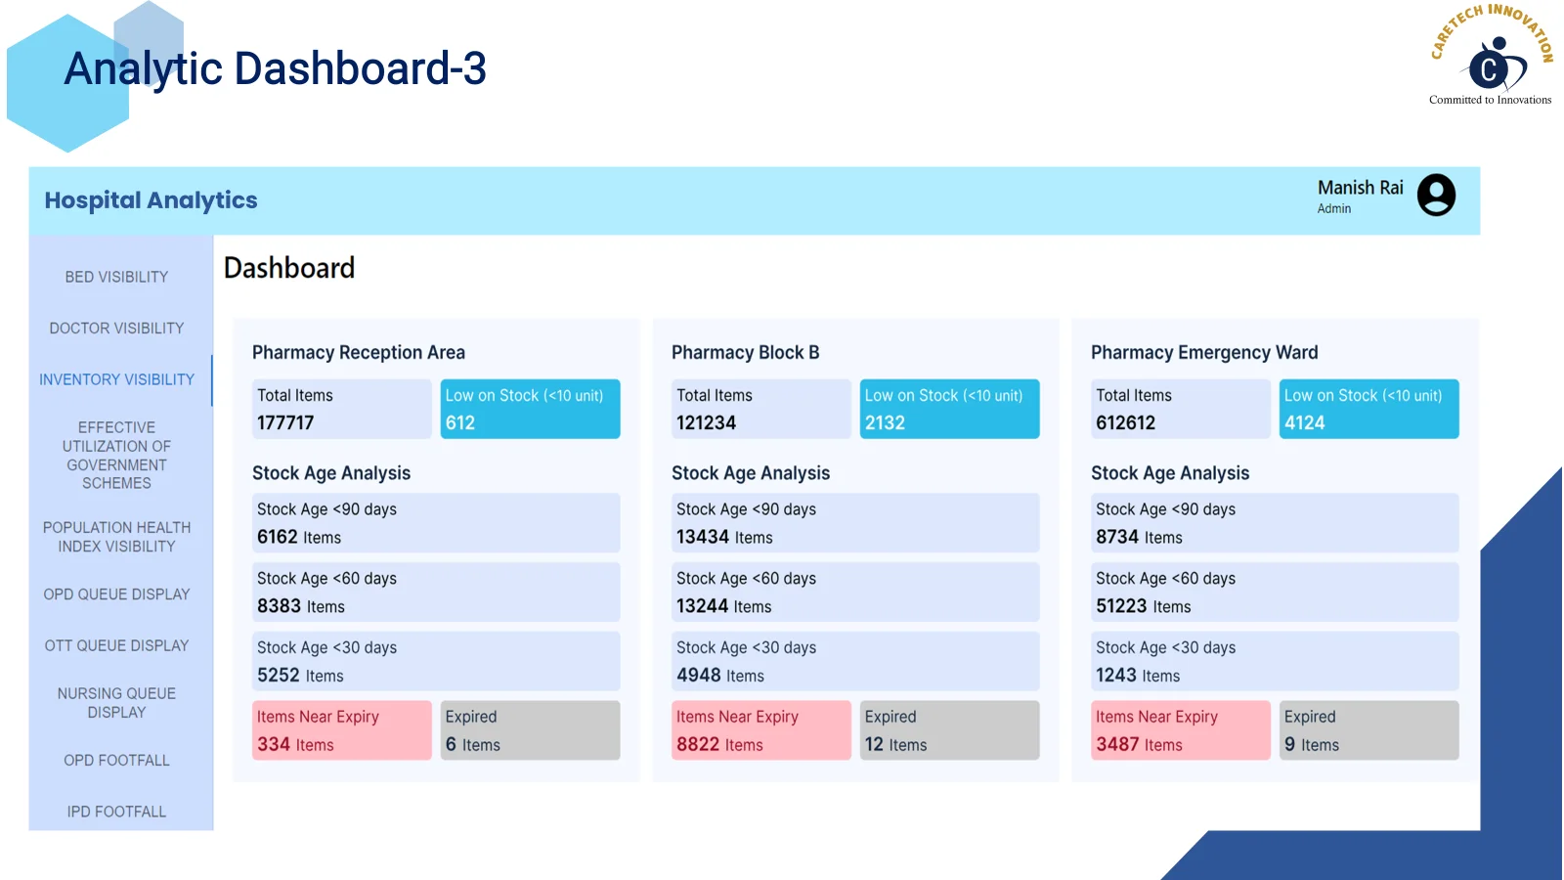Click the Hospital Analytics header title
This screenshot has height=880, width=1564.
tap(151, 200)
